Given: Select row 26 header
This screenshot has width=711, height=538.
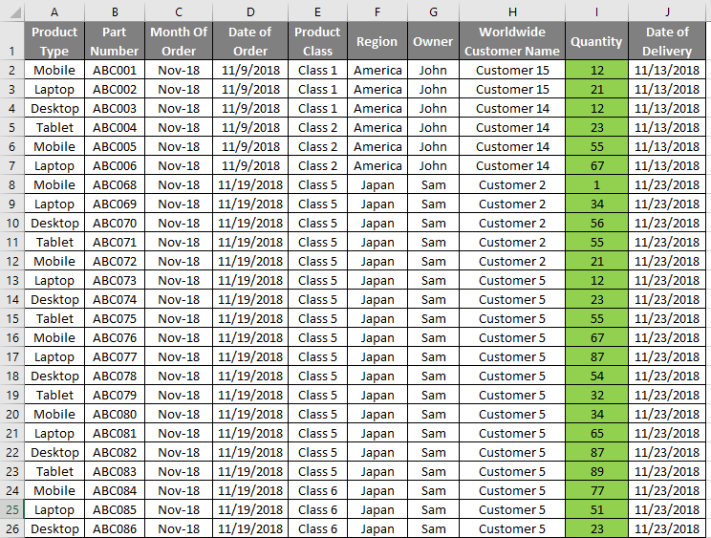Looking at the screenshot, I should (12, 529).
